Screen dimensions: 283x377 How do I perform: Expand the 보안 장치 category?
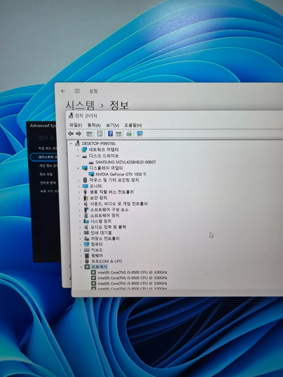coord(79,198)
